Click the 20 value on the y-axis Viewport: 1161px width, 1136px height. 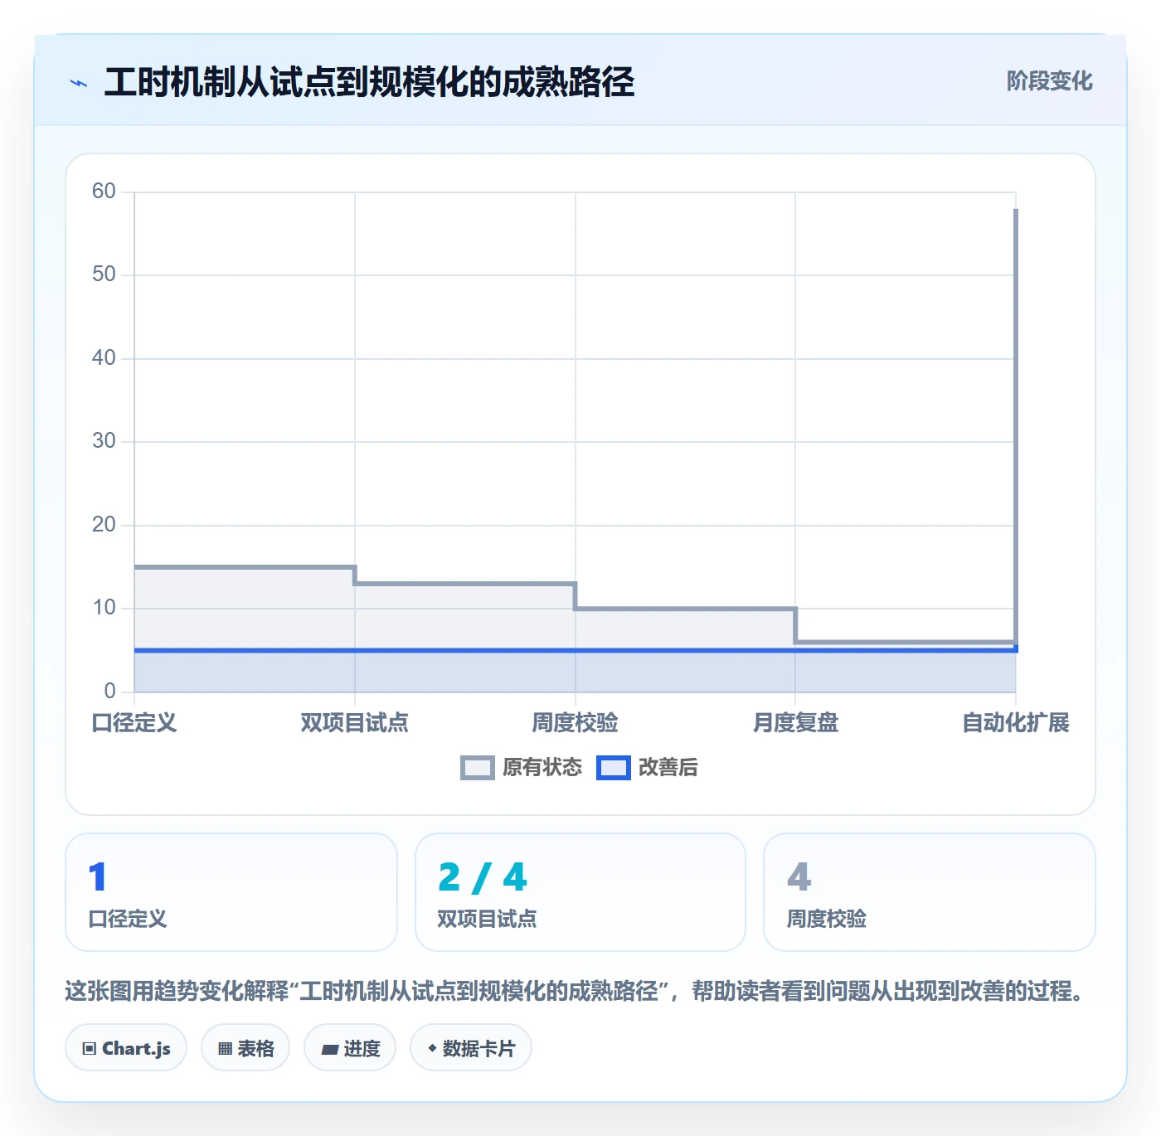(104, 525)
